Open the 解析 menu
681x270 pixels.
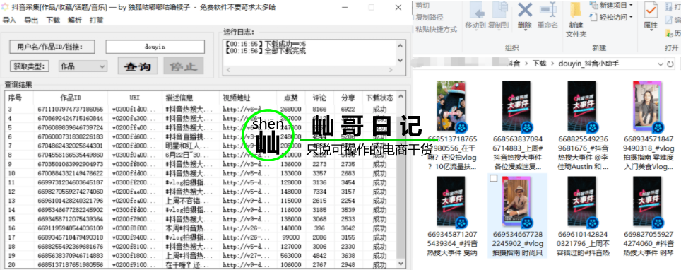coord(75,20)
